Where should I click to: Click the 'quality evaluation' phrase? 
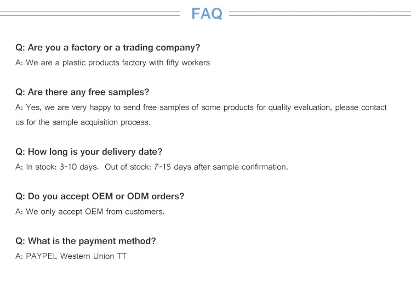point(299,108)
